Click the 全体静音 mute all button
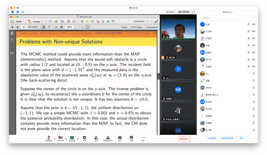Screen dimensions: 267x155 pos(212,138)
